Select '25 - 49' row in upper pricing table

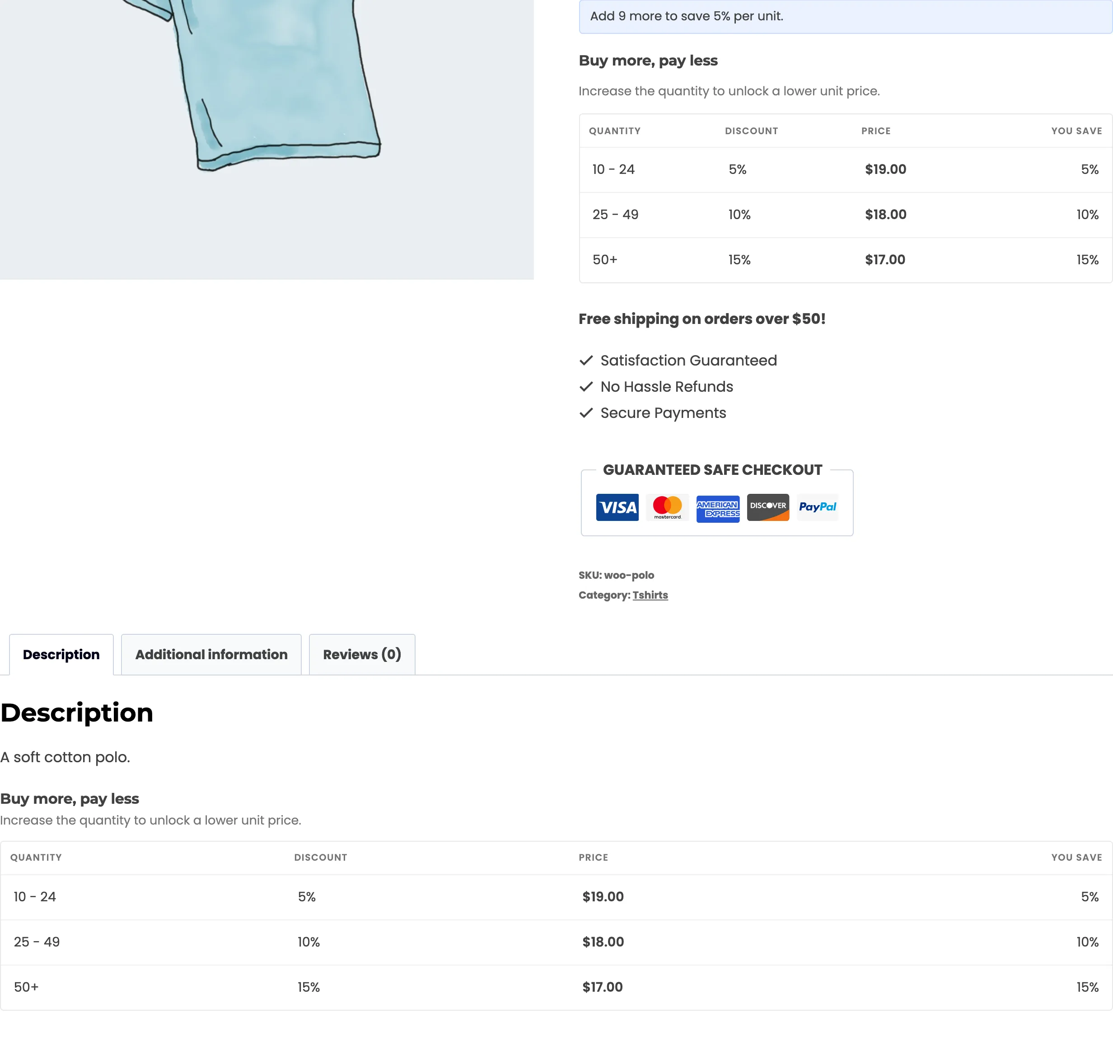pos(846,215)
